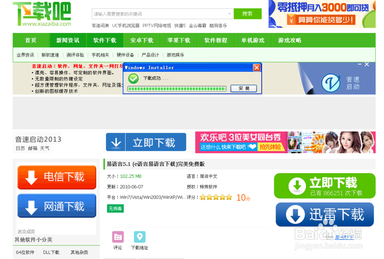Open the 邮箱 link under 音速启动2013
This screenshot has width=384, height=259.
point(33,148)
